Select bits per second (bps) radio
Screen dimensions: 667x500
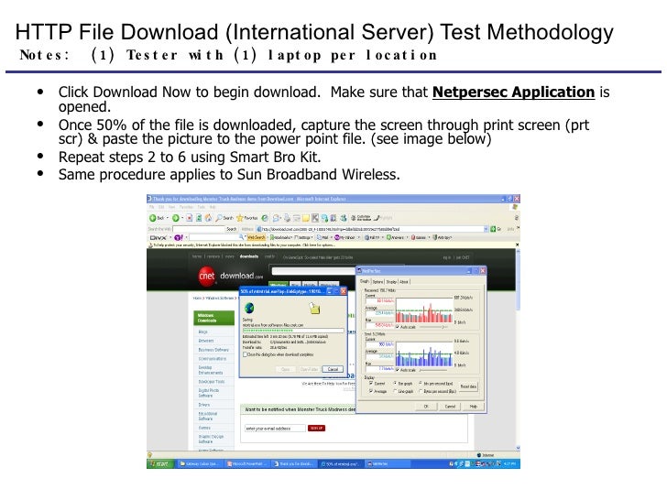point(421,384)
